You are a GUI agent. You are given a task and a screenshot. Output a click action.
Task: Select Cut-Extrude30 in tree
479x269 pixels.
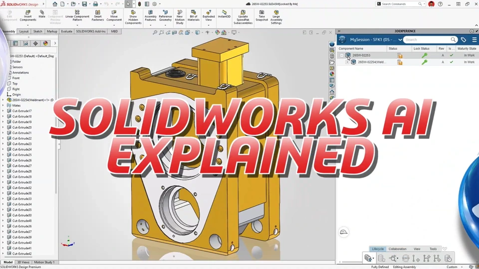[22, 182]
